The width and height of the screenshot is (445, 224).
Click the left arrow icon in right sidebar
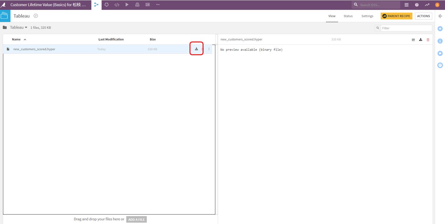point(440,16)
